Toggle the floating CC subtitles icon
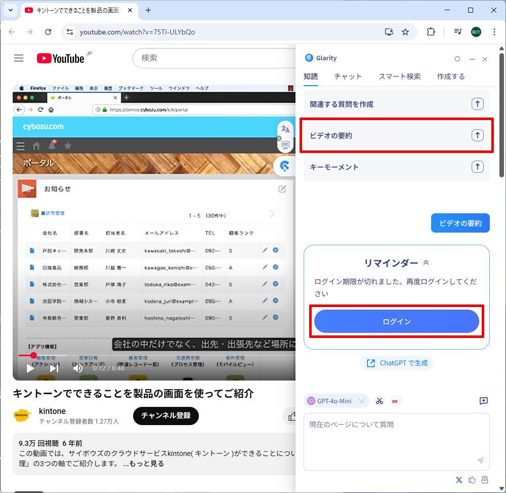Viewport: 506px width, 493px height. (x=285, y=144)
